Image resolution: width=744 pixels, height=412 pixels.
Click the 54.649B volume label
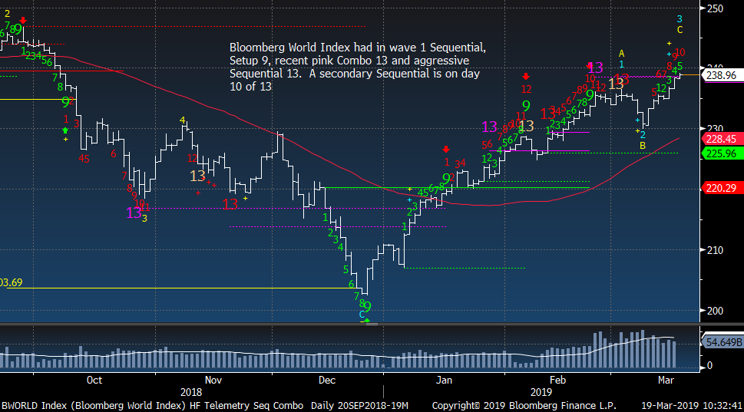pos(723,342)
